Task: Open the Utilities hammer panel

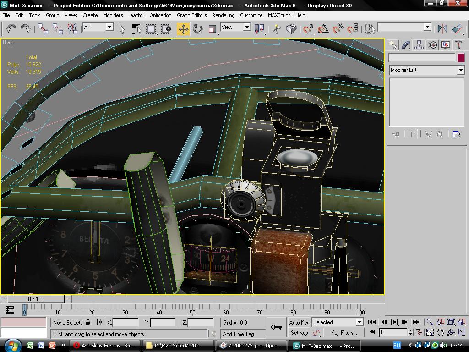Action: (458, 45)
